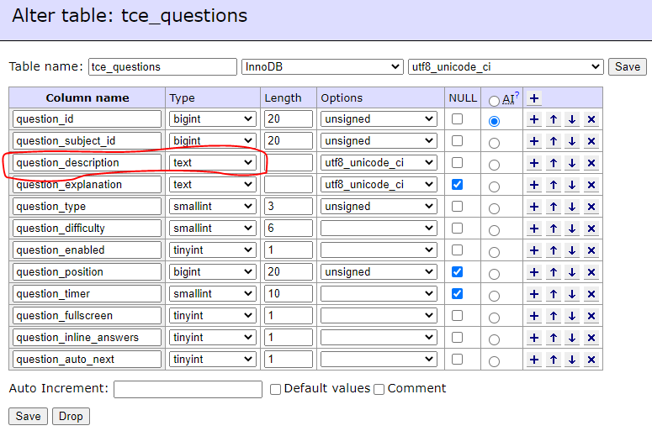Move question_subject_id row up
652x431 pixels.
coord(553,141)
